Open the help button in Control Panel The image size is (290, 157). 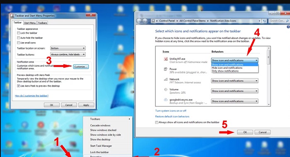[288, 27]
